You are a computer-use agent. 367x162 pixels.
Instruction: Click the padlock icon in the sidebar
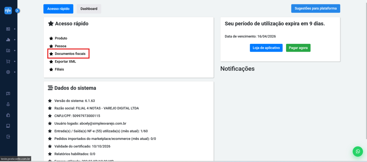8,115
